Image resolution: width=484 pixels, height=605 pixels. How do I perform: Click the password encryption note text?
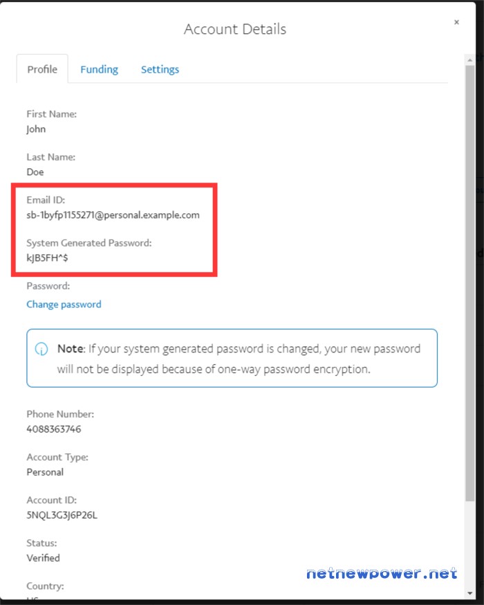coord(239,359)
